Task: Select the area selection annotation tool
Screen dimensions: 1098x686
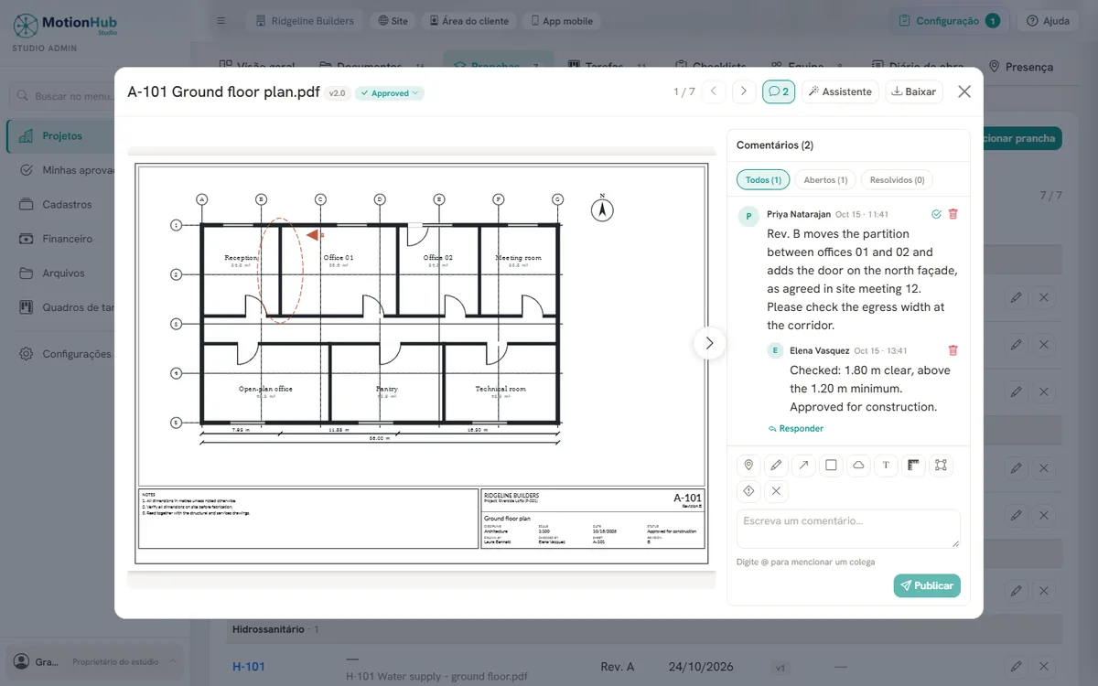Action: [x=941, y=466]
